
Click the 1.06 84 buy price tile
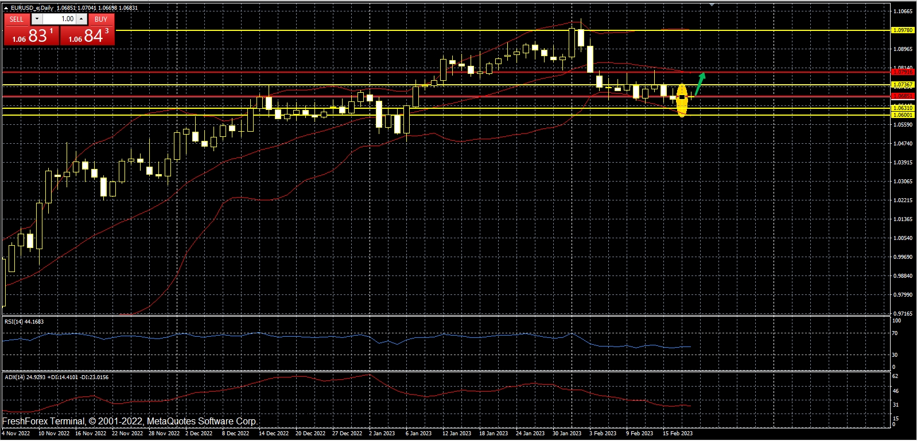[87, 35]
